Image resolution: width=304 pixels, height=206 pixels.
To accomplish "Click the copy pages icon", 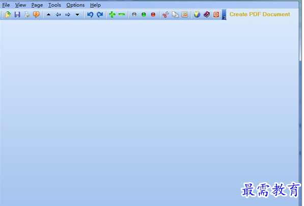I will [175, 15].
